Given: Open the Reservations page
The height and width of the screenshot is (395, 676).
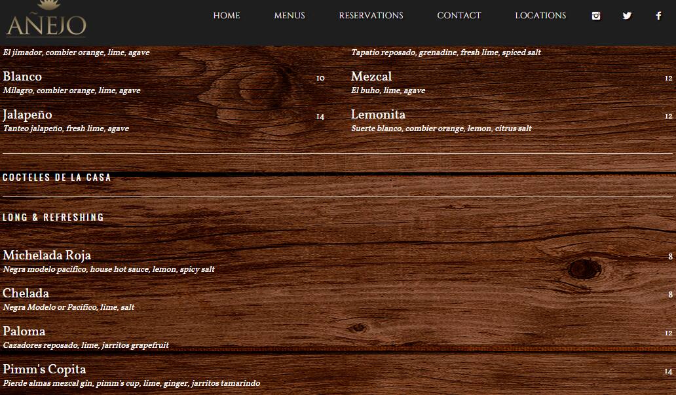Looking at the screenshot, I should (371, 16).
